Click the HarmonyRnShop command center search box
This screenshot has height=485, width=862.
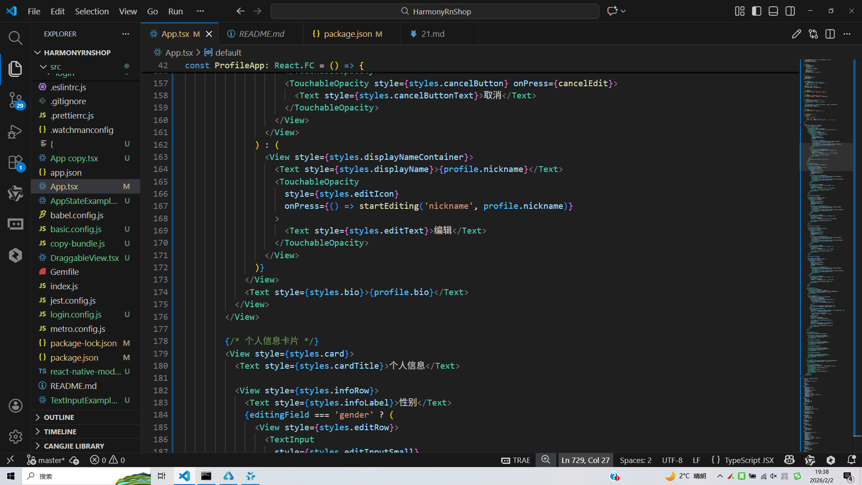[x=435, y=11]
